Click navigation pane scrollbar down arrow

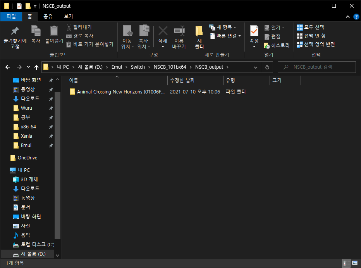click(58, 255)
